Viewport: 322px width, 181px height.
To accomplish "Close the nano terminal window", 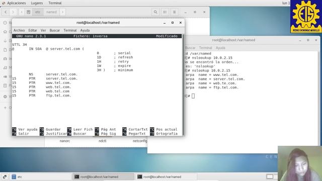I will pos(181,23).
